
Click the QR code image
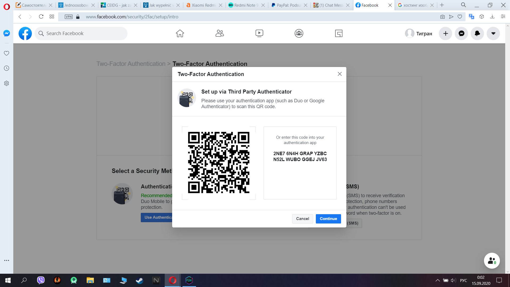219,163
